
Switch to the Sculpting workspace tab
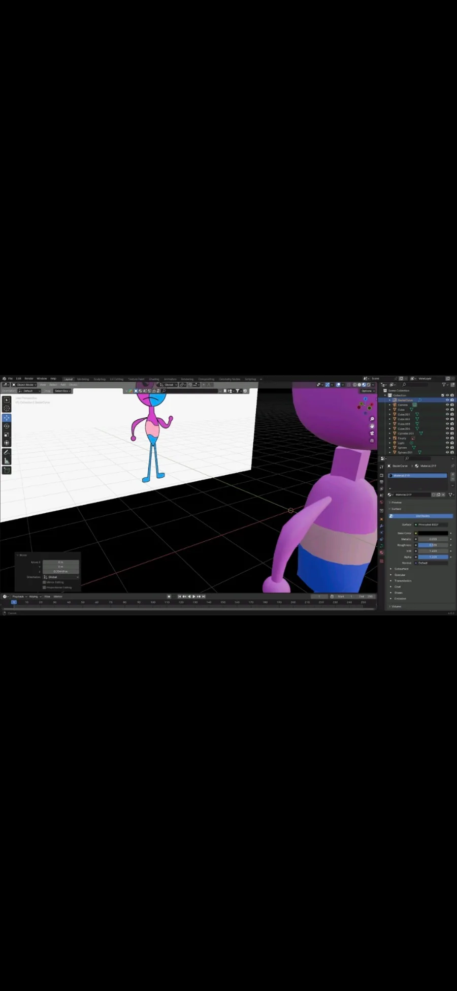tap(100, 379)
